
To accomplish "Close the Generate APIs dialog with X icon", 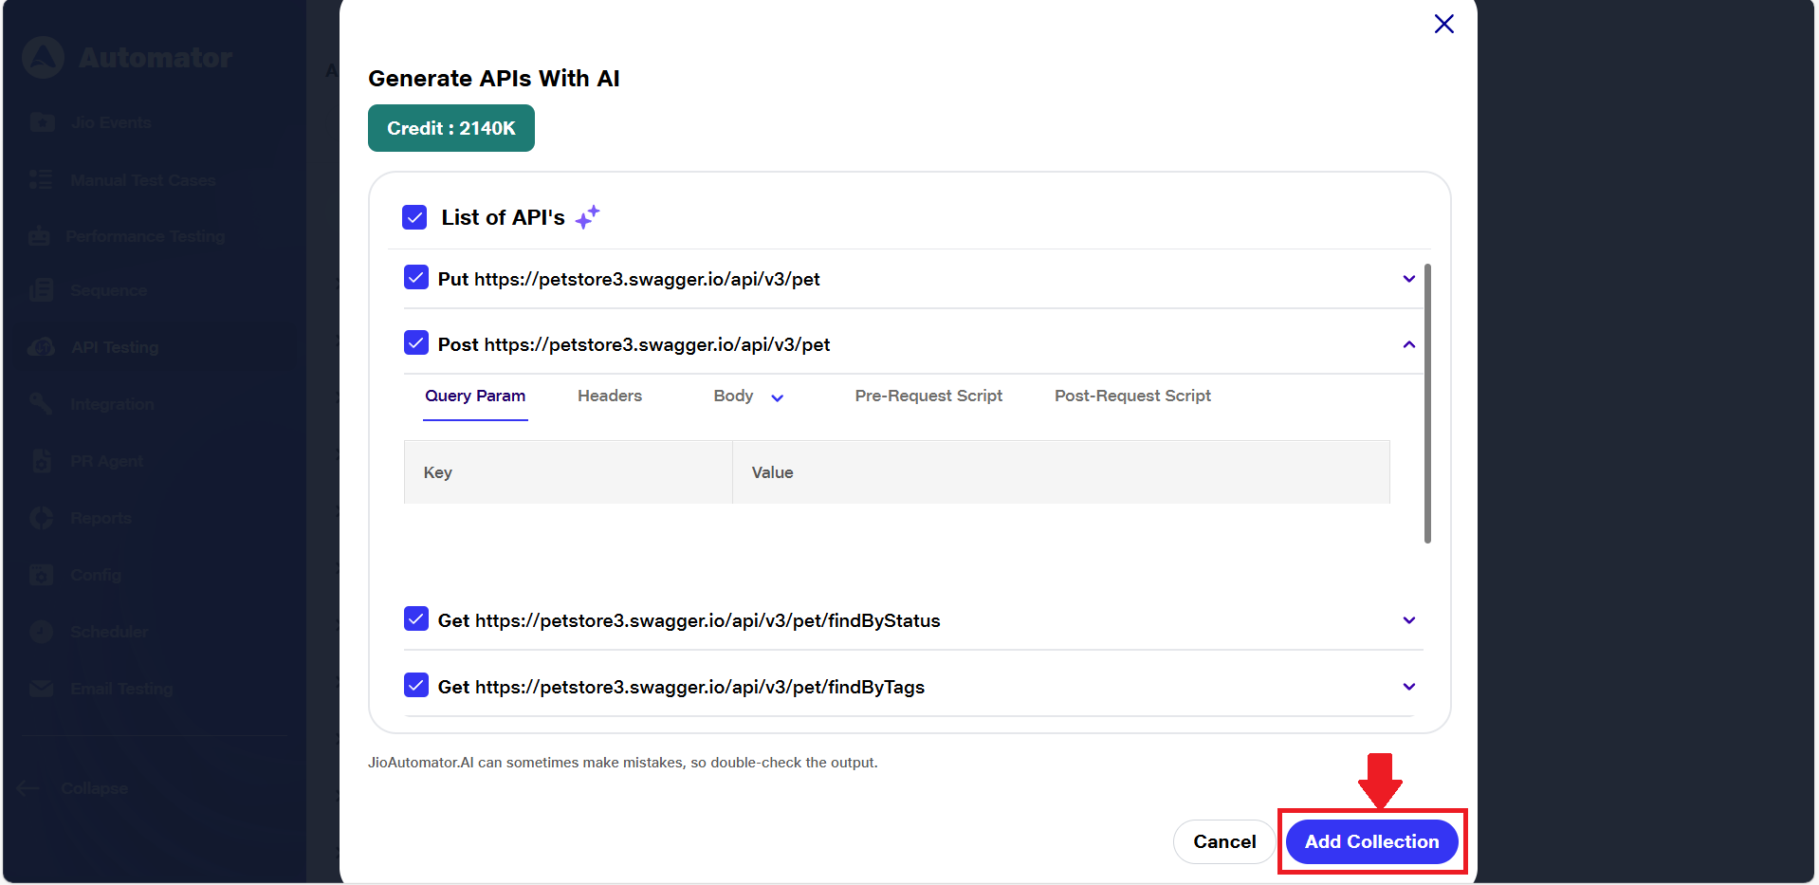I will click(x=1443, y=24).
